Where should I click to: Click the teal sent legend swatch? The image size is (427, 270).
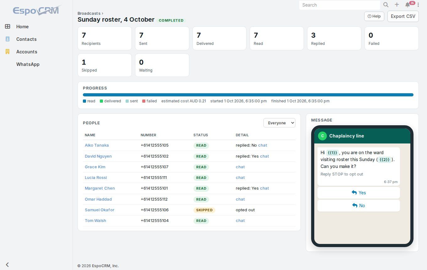tap(127, 101)
